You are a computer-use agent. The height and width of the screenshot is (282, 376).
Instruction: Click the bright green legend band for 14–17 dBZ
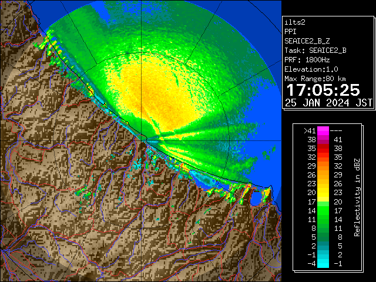tap(323, 210)
